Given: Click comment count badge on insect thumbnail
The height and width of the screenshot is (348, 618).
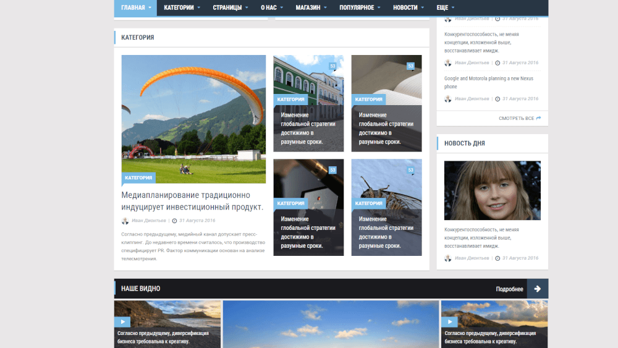Looking at the screenshot, I should pos(410,170).
